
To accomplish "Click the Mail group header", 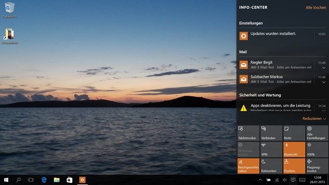I will pos(243,52).
